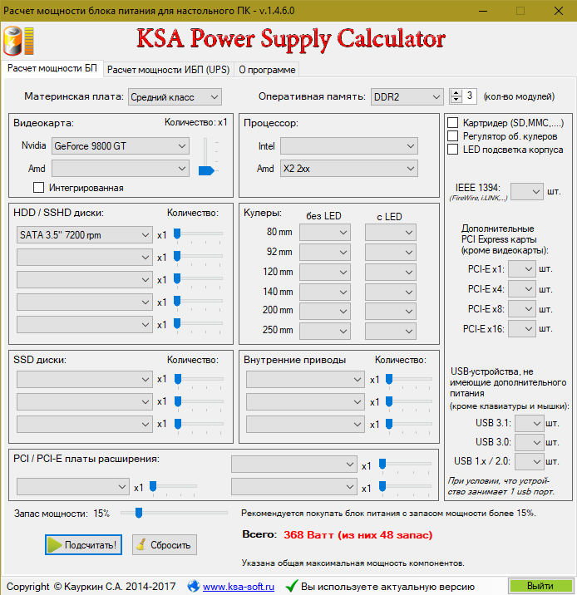Screen dimensions: 577x595
Task: Toggle Регулятор об. кулеров checkbox
Action: [x=452, y=135]
